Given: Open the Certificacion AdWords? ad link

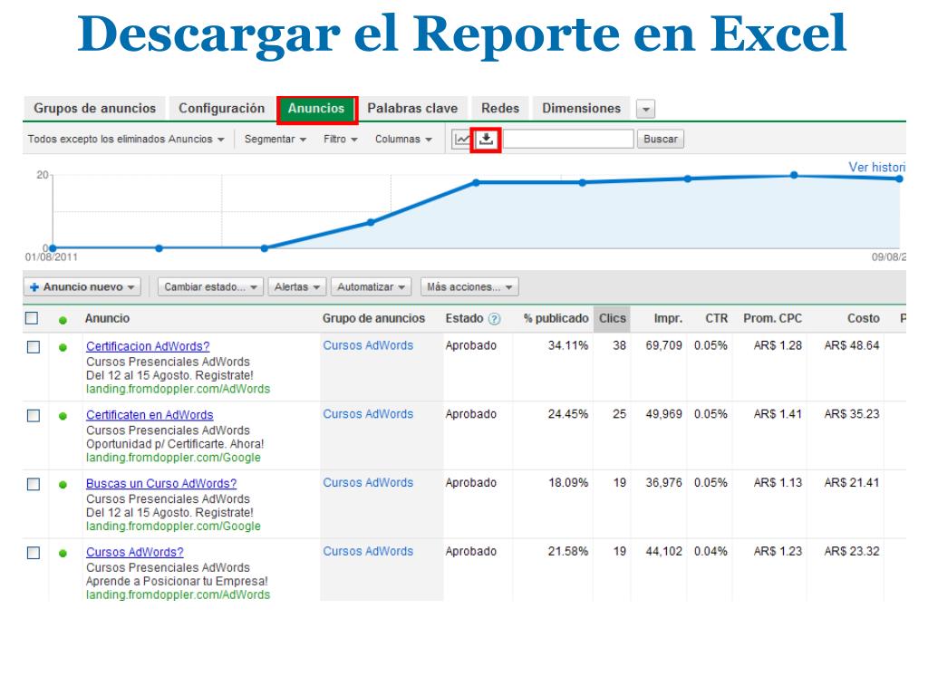Looking at the screenshot, I should 148,346.
